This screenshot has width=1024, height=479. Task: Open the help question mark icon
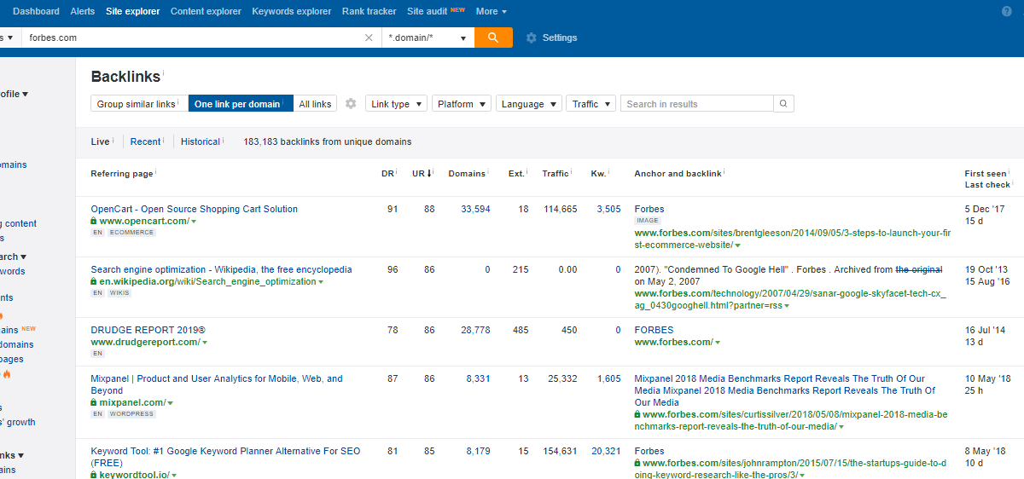[1006, 11]
